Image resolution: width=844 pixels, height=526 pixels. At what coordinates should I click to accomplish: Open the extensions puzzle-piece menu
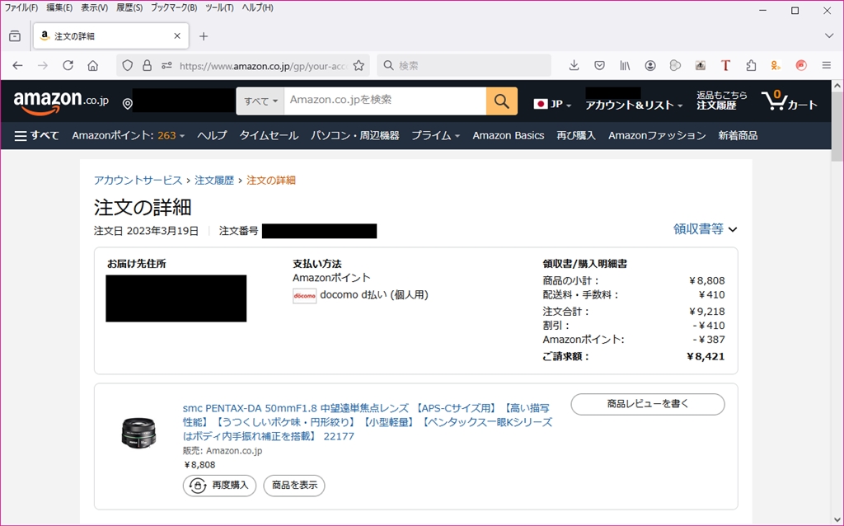point(751,66)
